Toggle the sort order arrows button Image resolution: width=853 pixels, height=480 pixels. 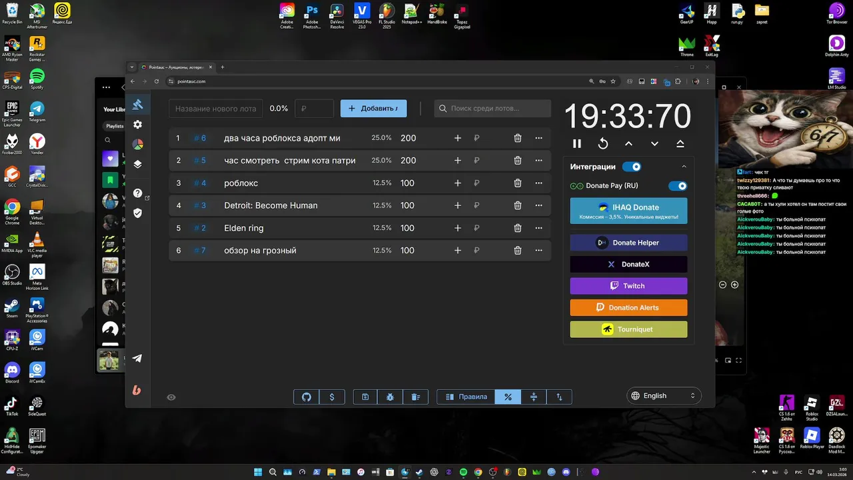559,397
